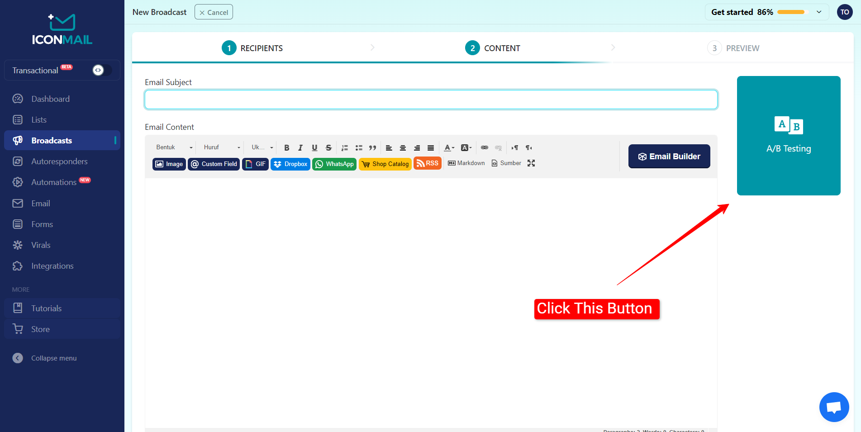Click into the Email Subject field
Image resolution: width=861 pixels, height=432 pixels.
coord(431,100)
